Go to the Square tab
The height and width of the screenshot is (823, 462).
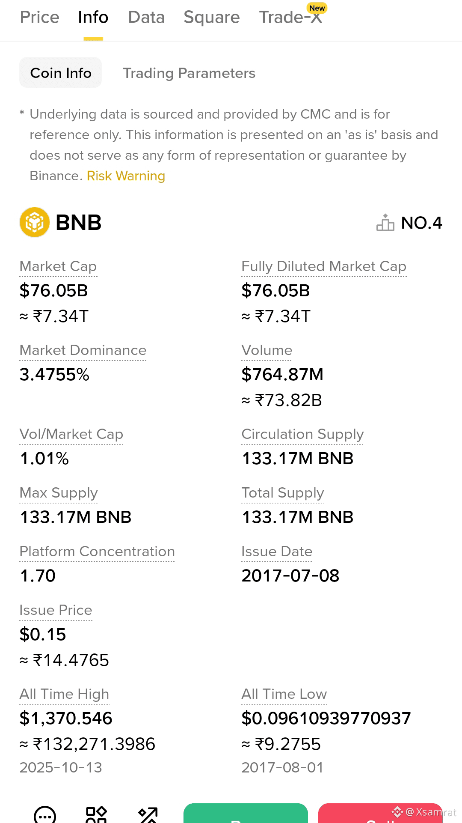(212, 18)
